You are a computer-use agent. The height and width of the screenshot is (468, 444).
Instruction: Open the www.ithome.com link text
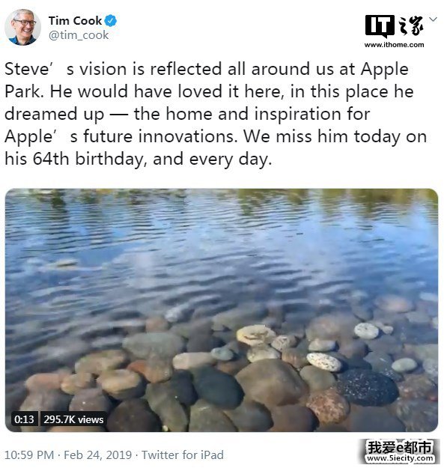[394, 45]
